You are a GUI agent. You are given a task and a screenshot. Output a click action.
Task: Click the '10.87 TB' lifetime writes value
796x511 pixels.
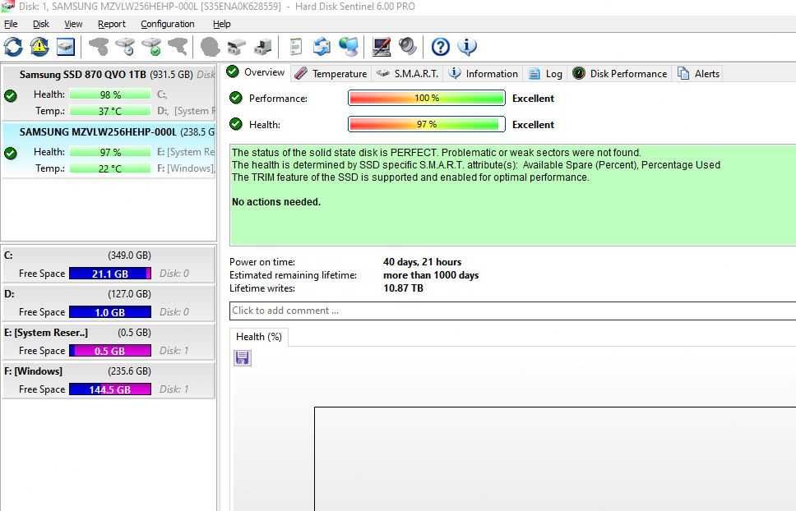tap(403, 288)
